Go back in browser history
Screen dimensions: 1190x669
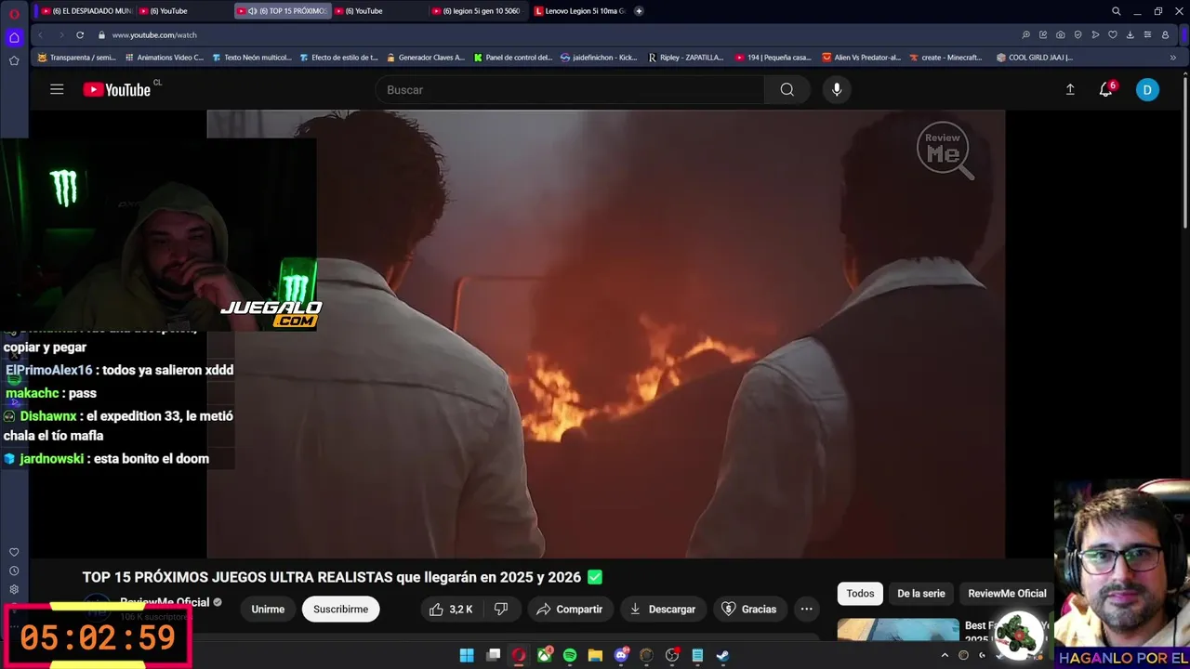click(x=40, y=34)
